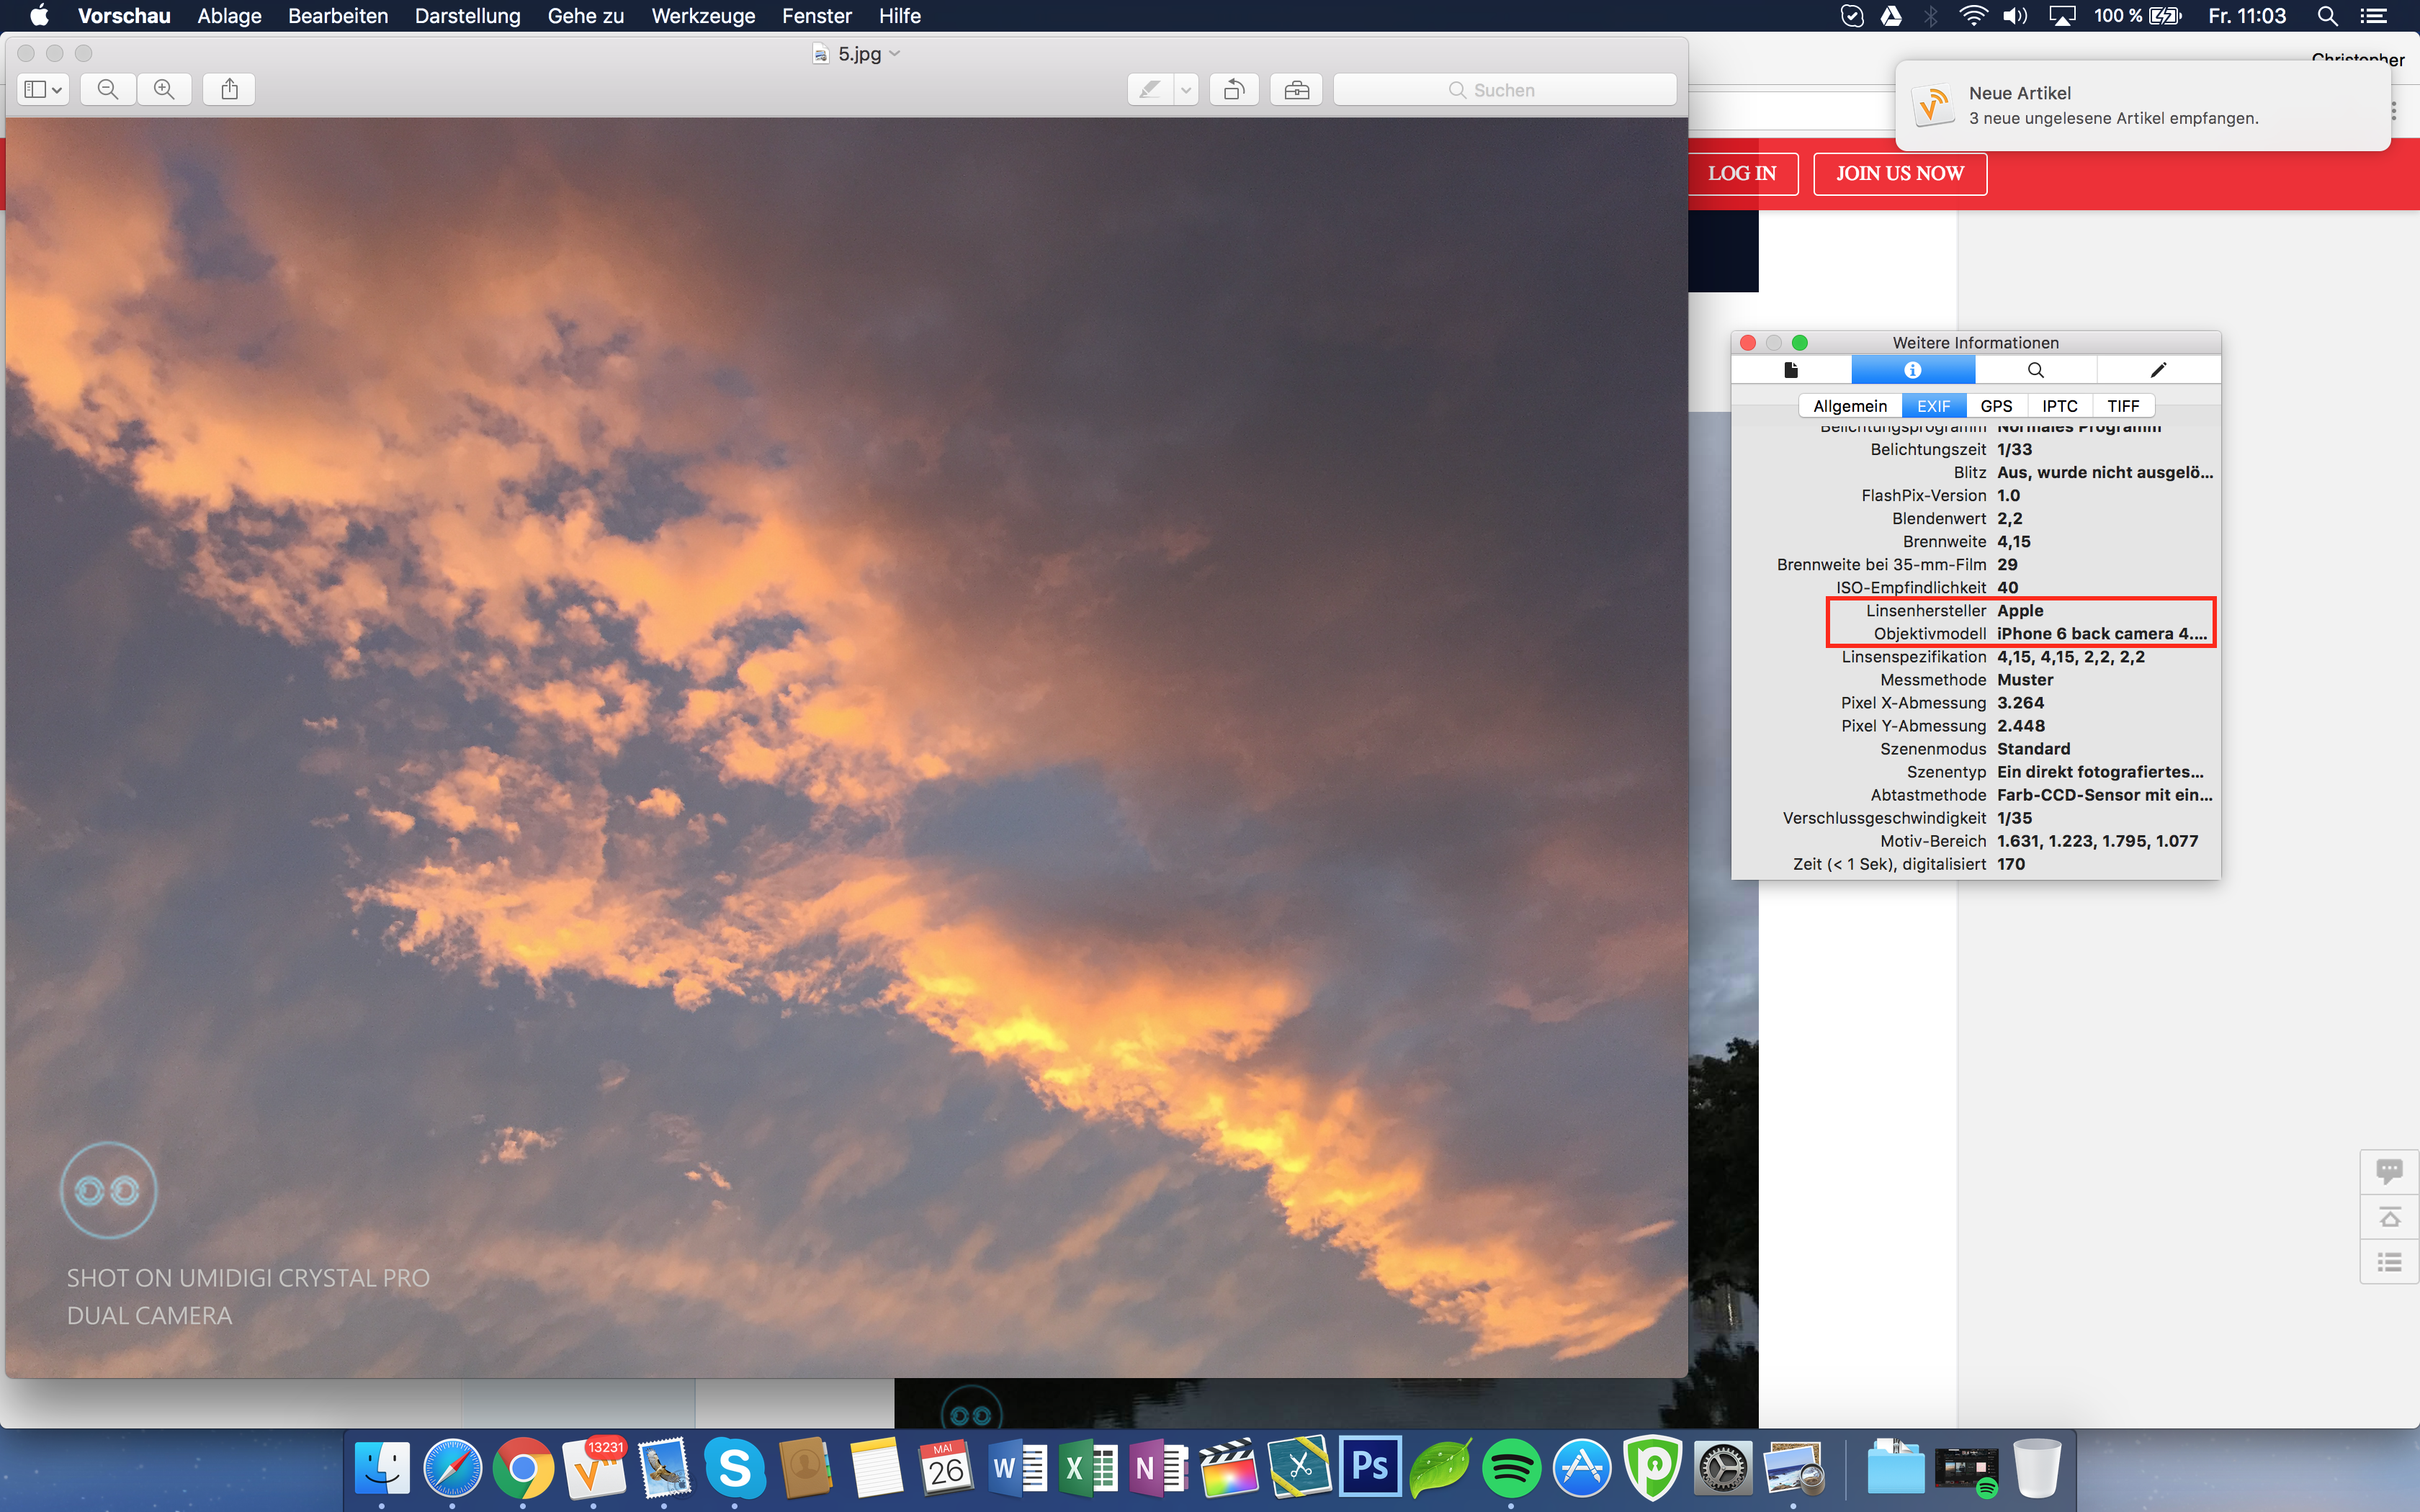Viewport: 2420px width, 1512px height.
Task: Open Notification Center list icon
Action: (2373, 16)
